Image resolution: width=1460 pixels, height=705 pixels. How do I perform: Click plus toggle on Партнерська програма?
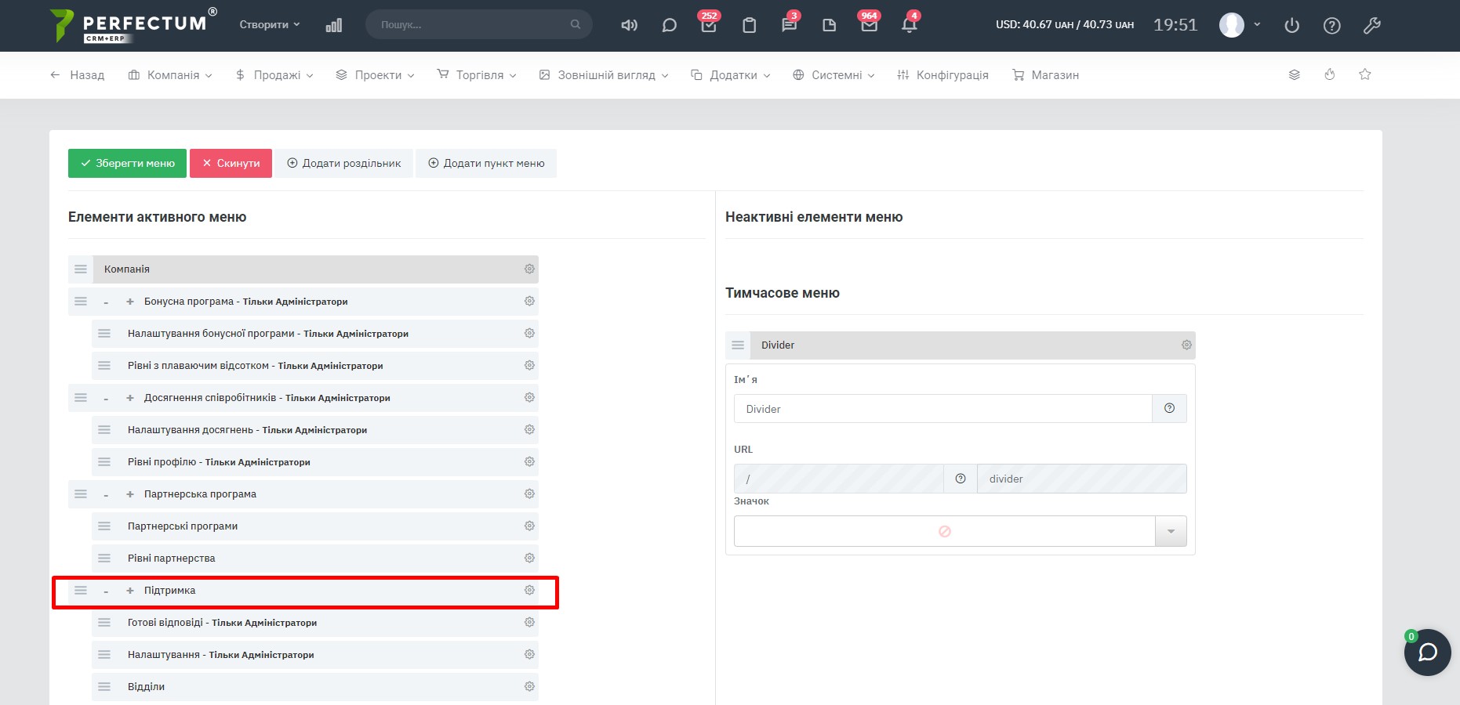[130, 494]
